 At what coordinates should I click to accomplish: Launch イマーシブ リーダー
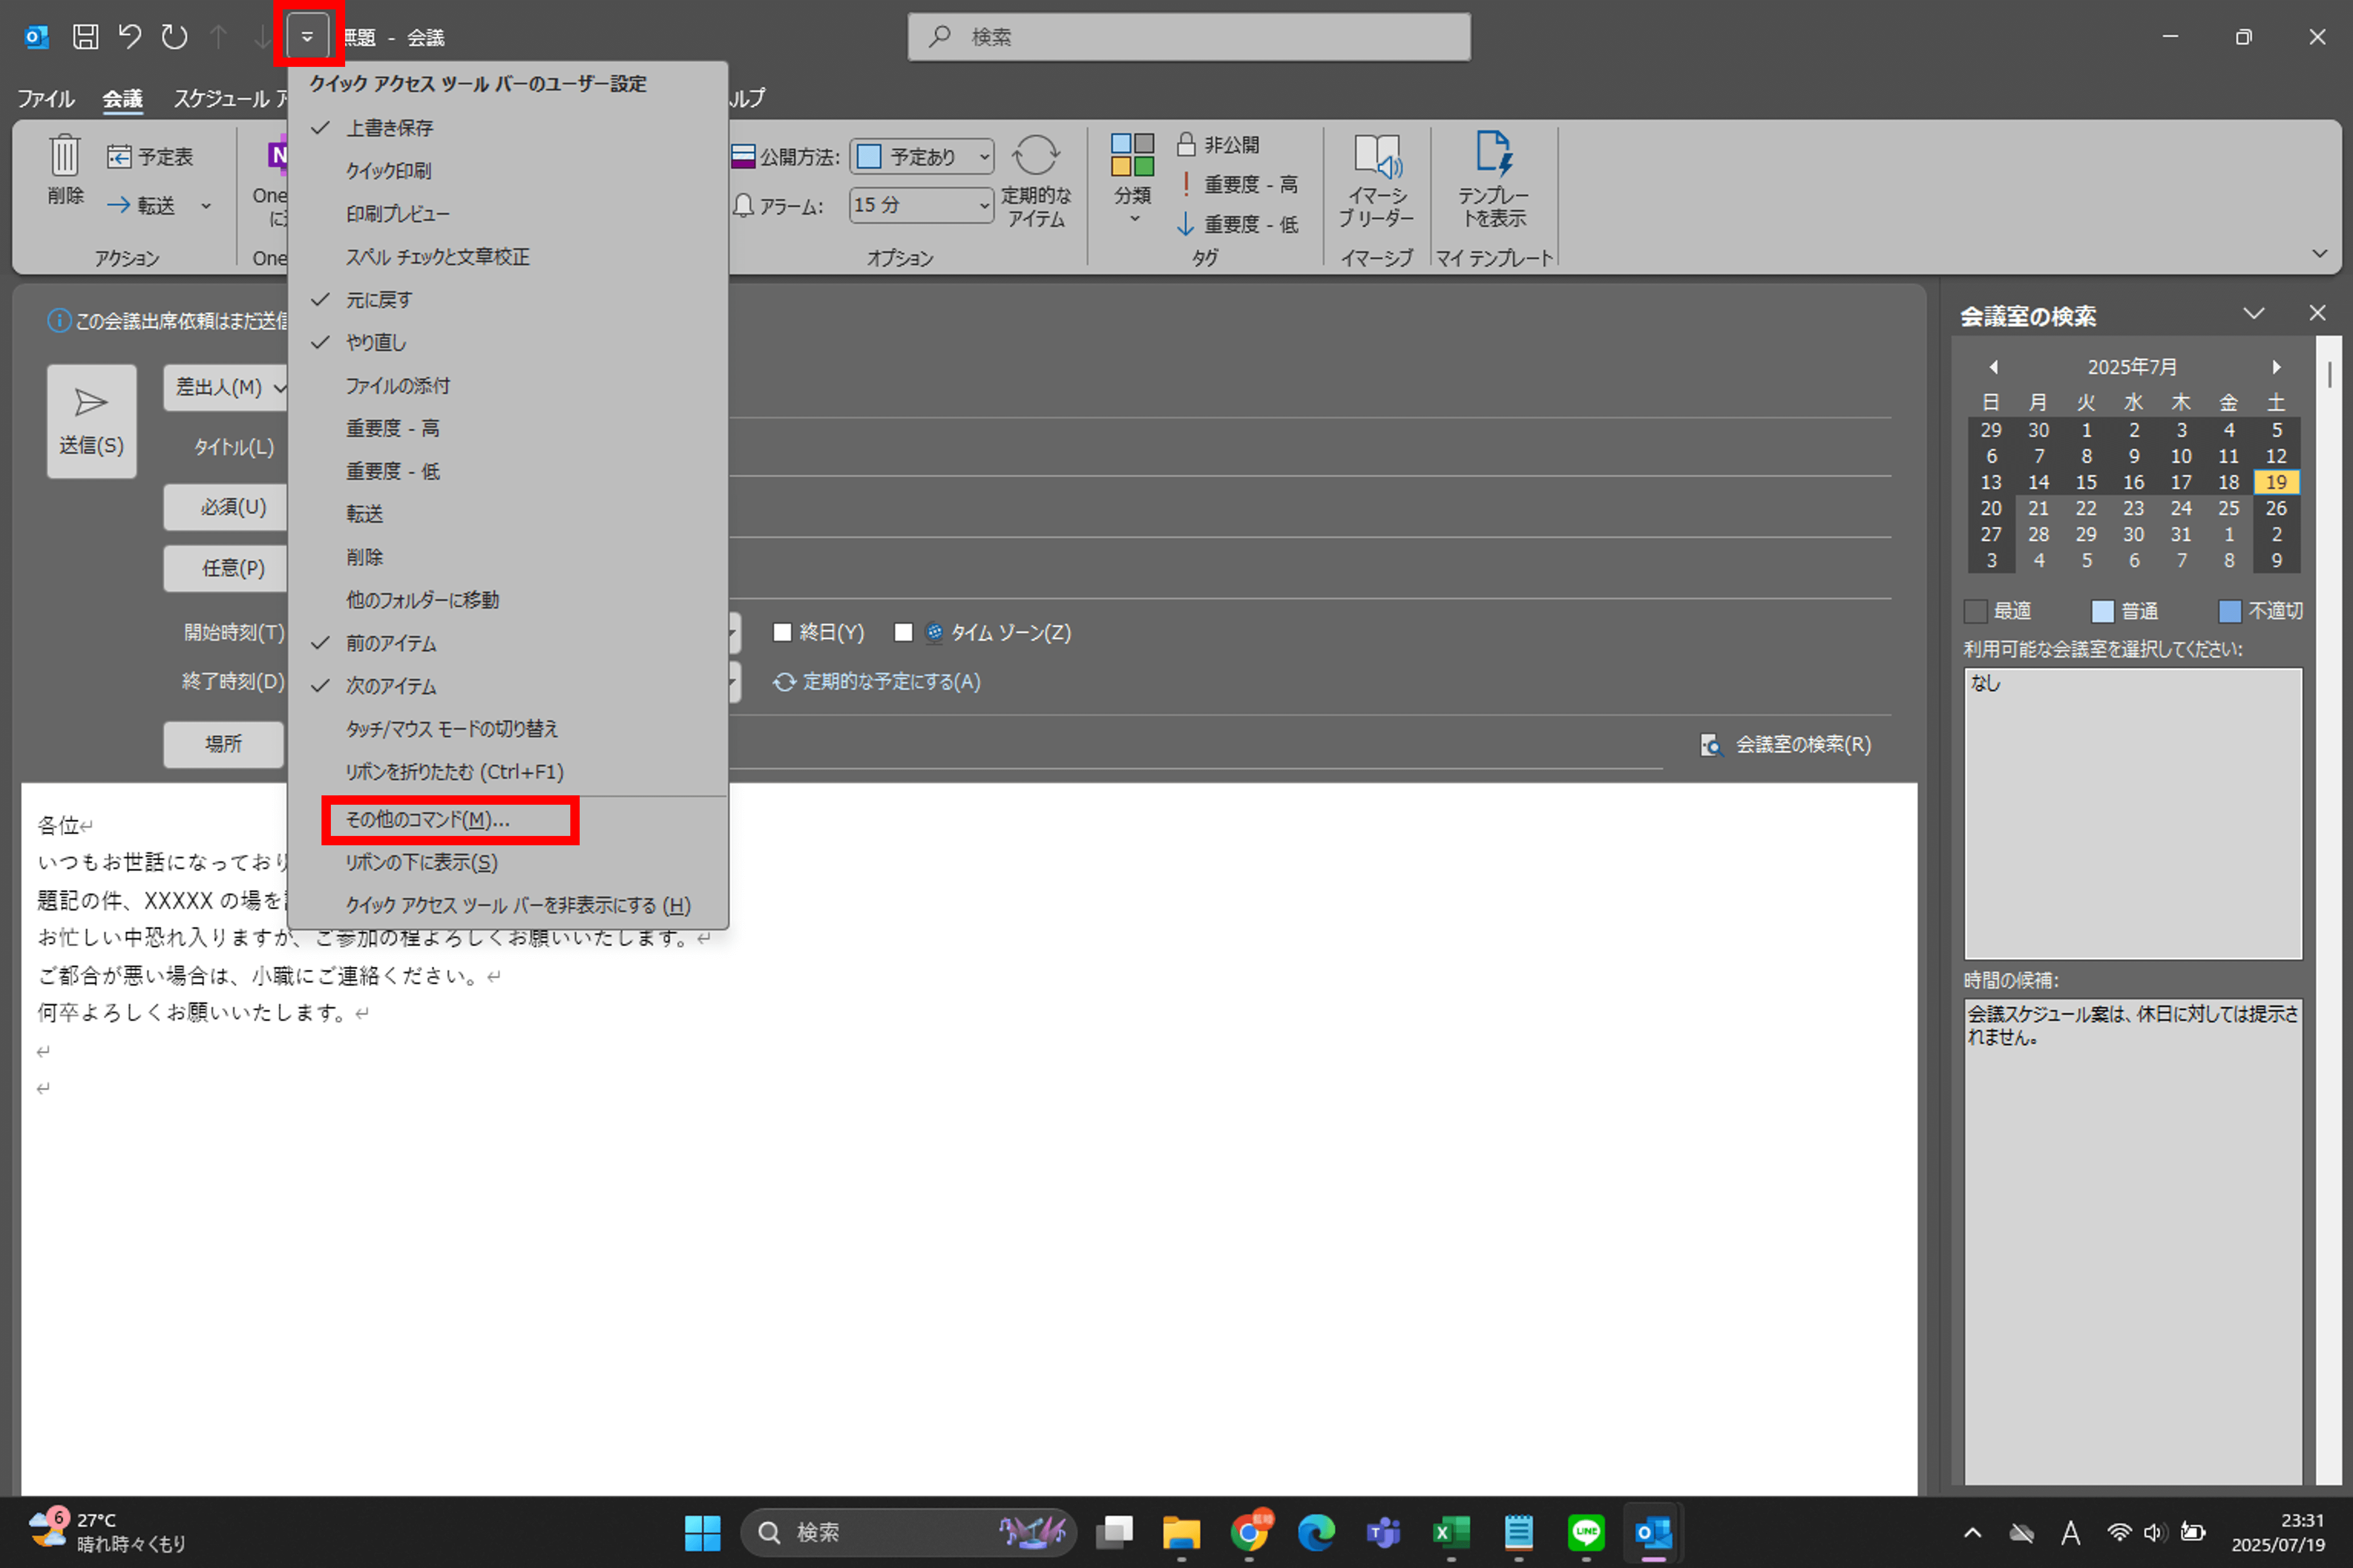[1377, 180]
